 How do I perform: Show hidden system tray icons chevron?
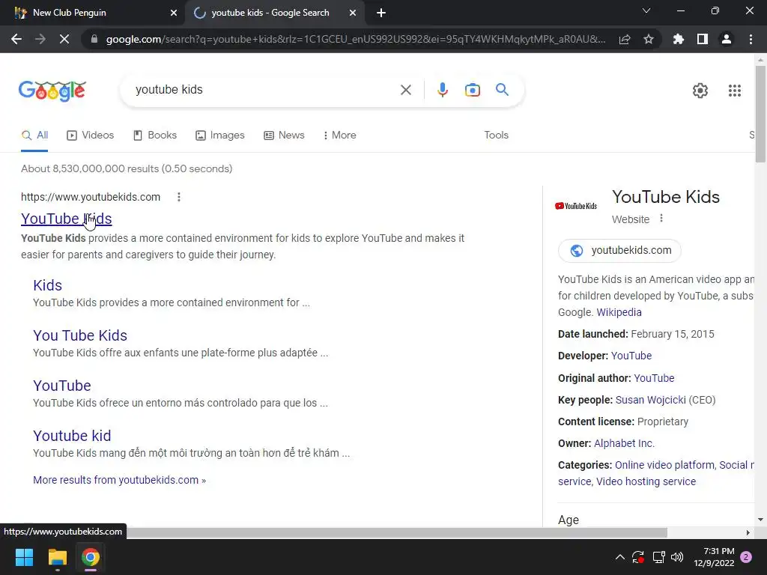[x=619, y=557]
